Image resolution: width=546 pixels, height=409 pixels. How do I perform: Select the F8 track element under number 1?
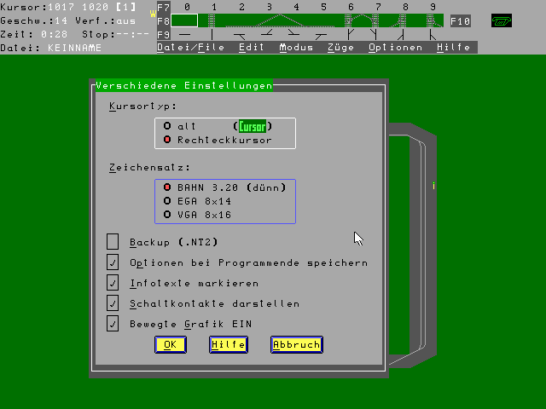click(x=213, y=20)
